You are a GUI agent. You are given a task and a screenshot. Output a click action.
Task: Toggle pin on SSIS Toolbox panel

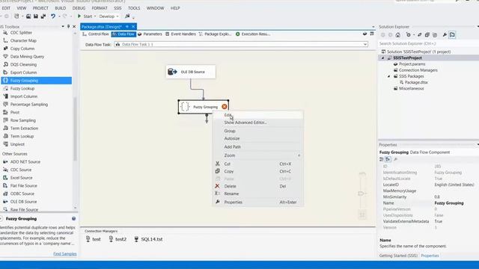(x=68, y=27)
